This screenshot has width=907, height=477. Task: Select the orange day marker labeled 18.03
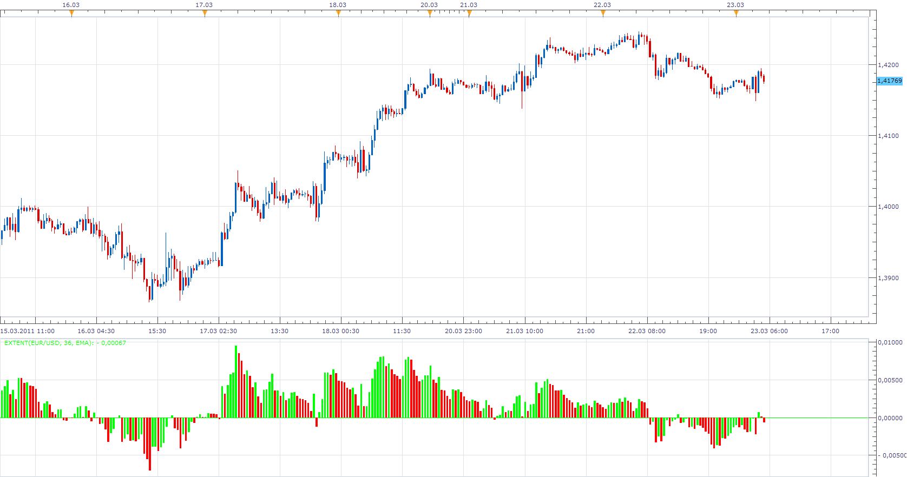338,14
